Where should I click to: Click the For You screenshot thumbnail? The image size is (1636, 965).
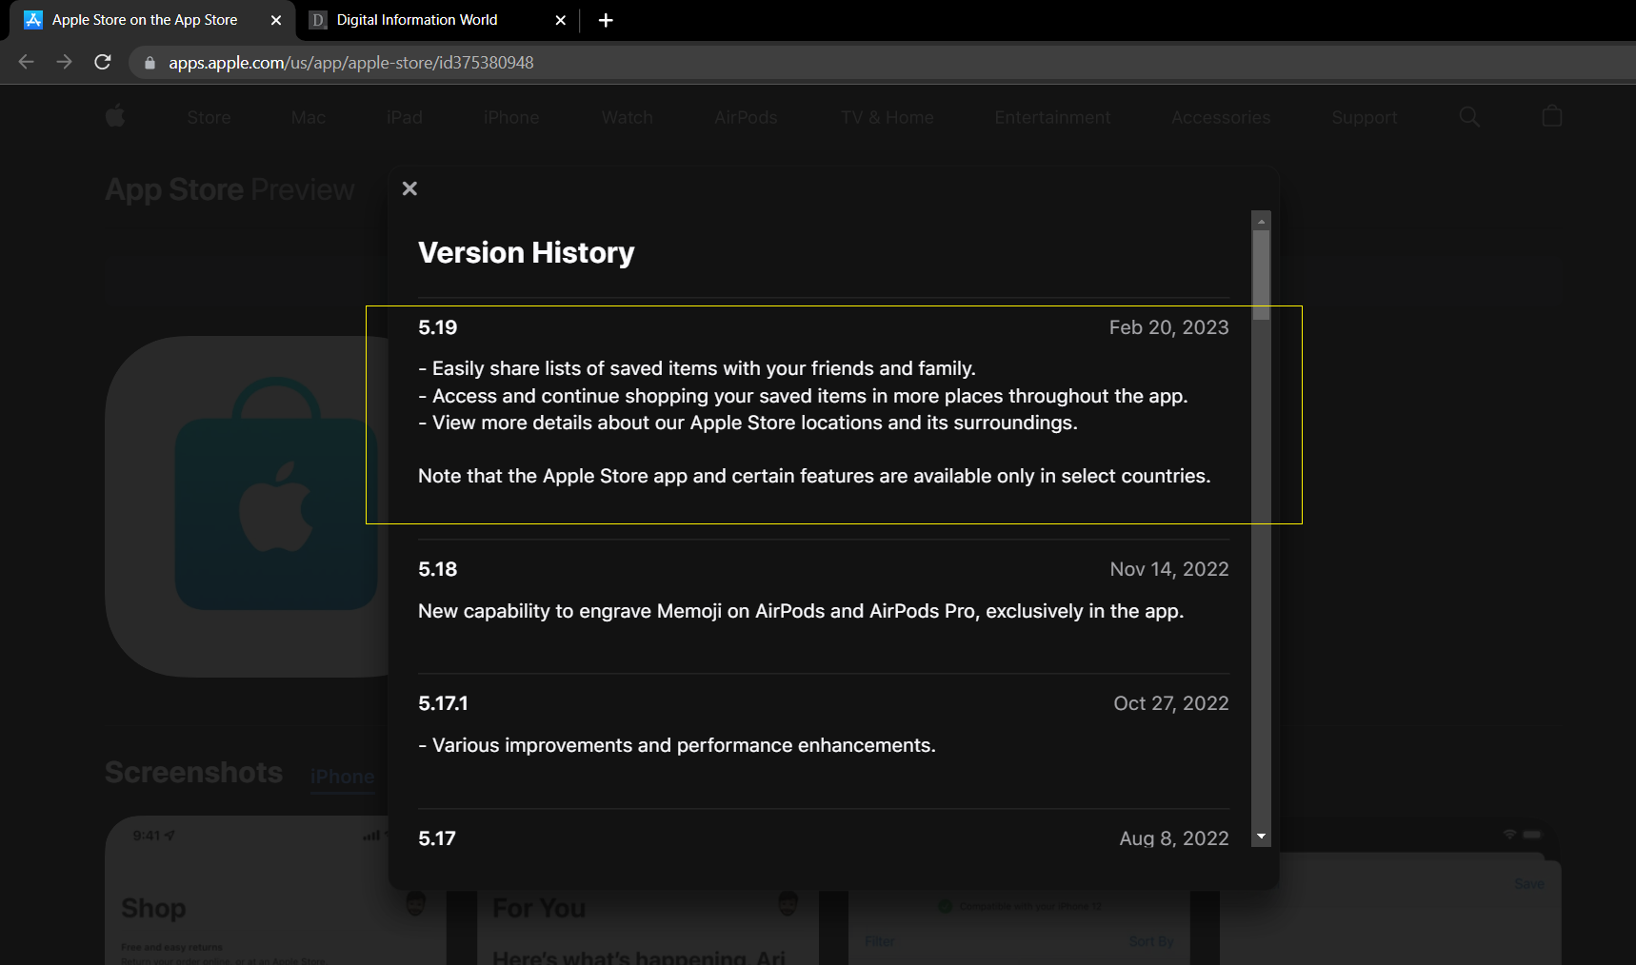tap(648, 928)
